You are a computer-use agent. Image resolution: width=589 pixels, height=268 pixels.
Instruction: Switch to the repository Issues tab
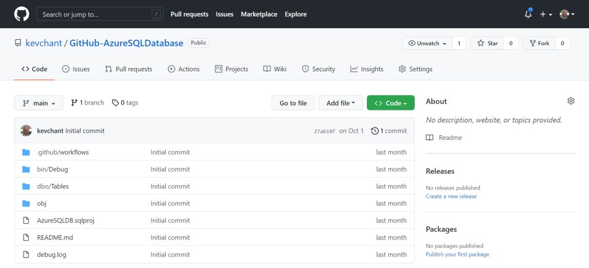tap(76, 69)
